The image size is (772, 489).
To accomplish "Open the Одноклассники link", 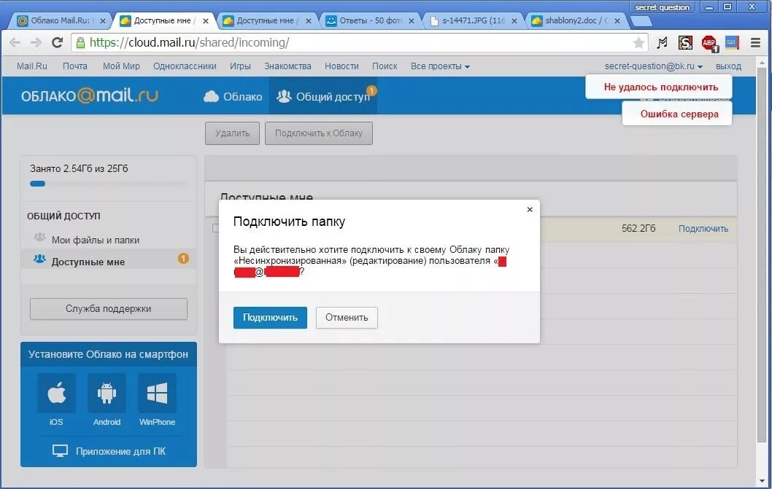I will [185, 66].
